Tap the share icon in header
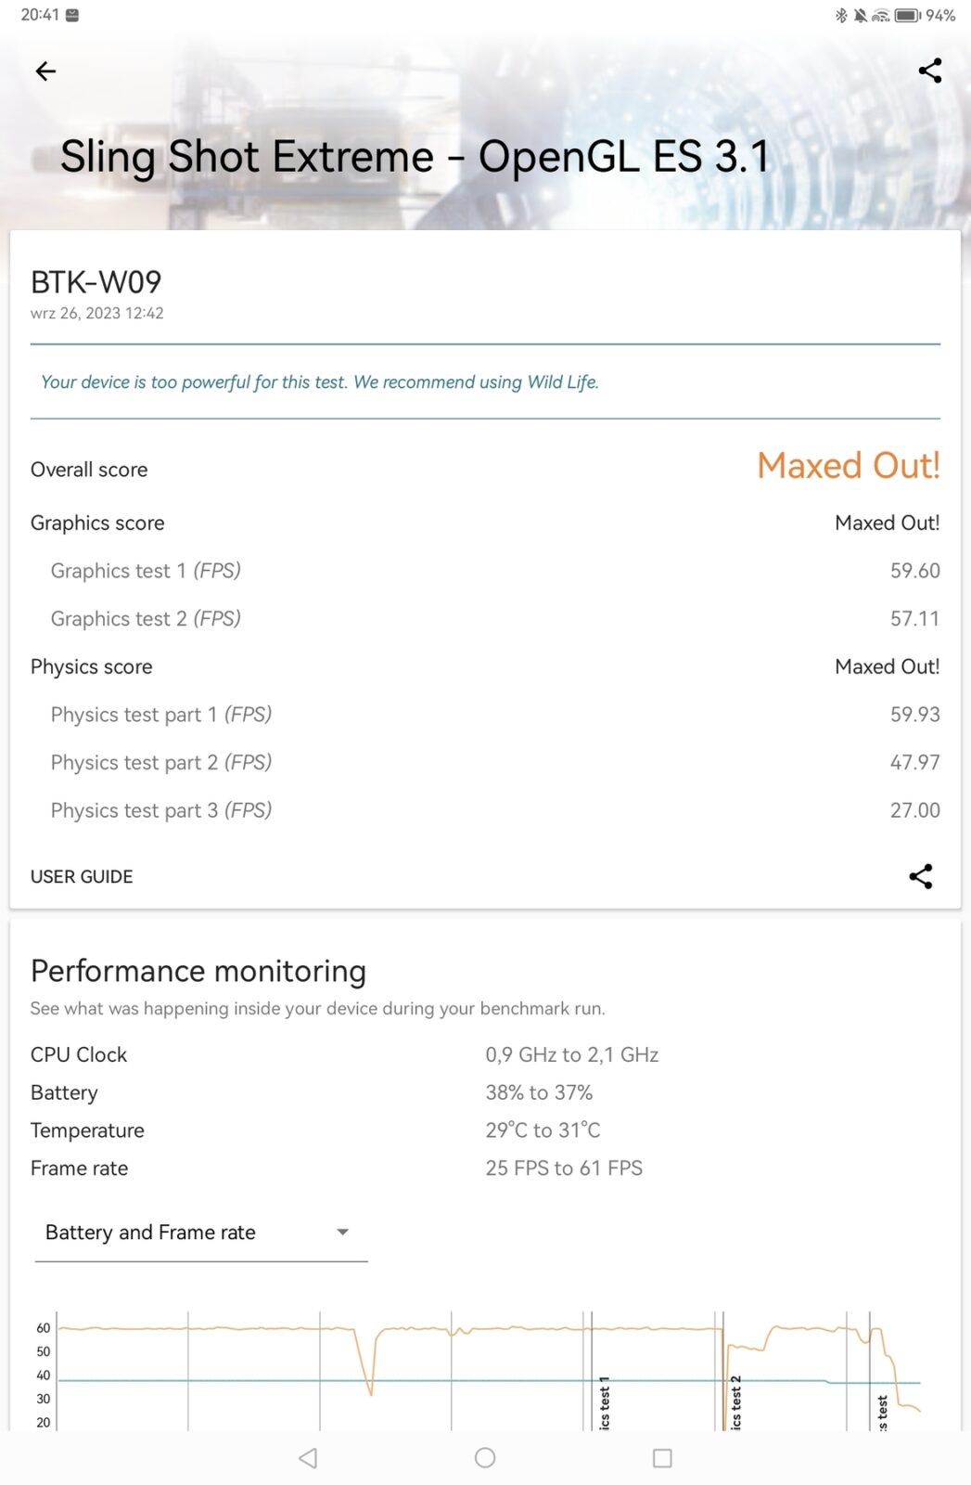This screenshot has width=971, height=1485. coord(929,71)
